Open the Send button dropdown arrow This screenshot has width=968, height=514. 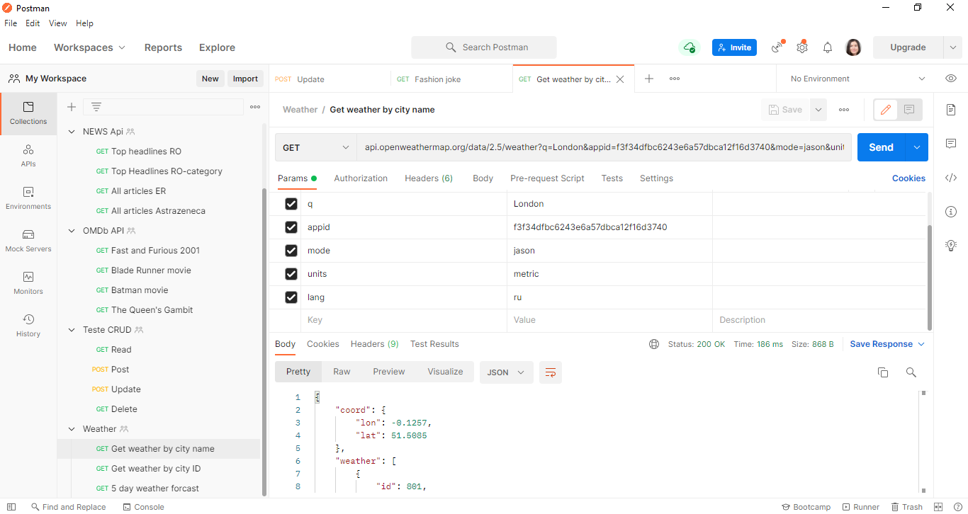click(917, 147)
